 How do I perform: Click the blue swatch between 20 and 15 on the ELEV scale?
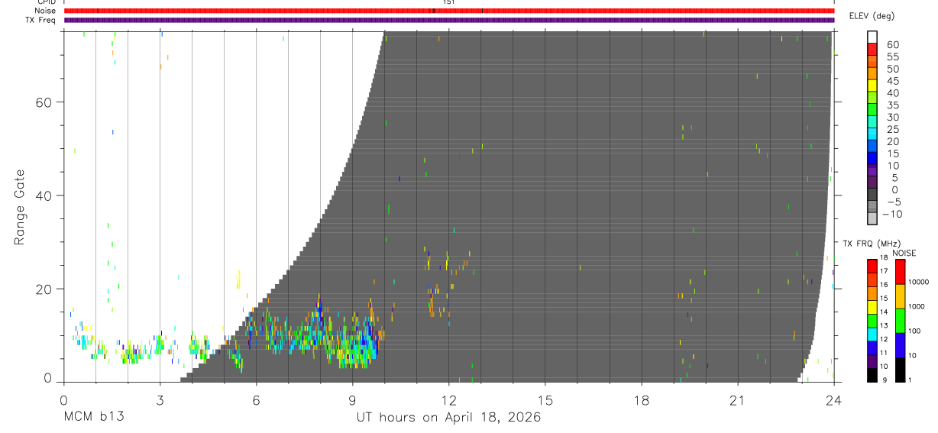click(x=872, y=147)
